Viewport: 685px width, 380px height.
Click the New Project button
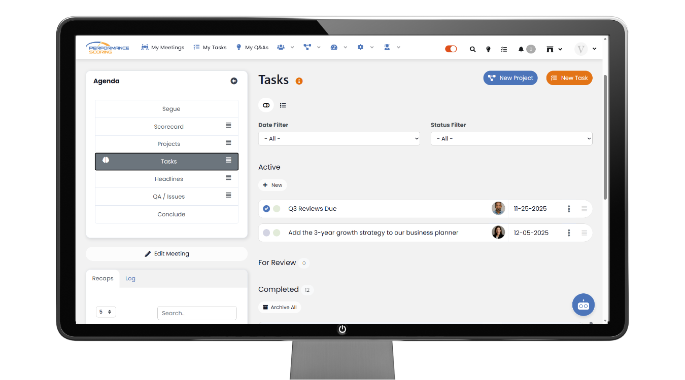point(510,78)
